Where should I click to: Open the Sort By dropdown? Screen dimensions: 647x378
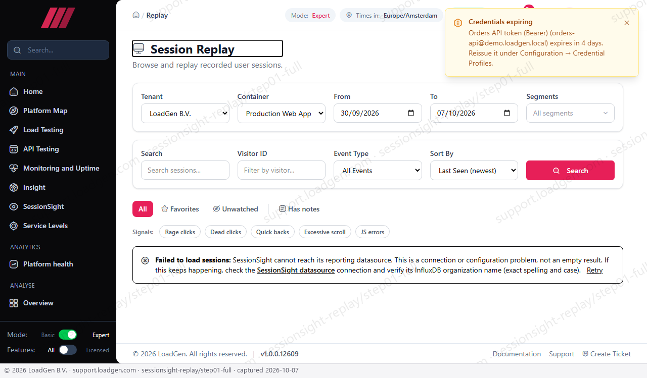[474, 171]
